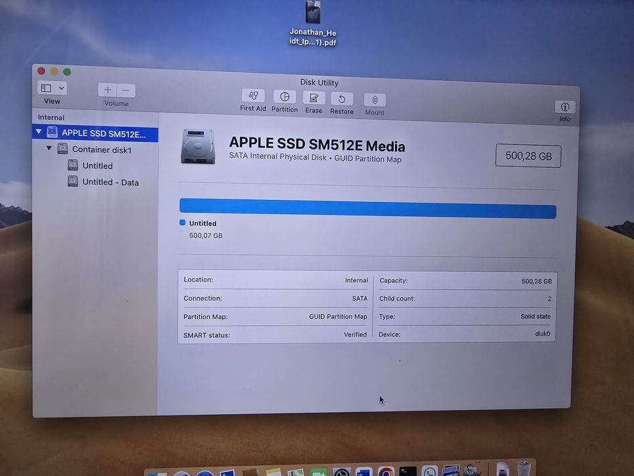Image resolution: width=634 pixels, height=476 pixels.
Task: Click the Untitled volume drive icon
Action: [x=73, y=165]
